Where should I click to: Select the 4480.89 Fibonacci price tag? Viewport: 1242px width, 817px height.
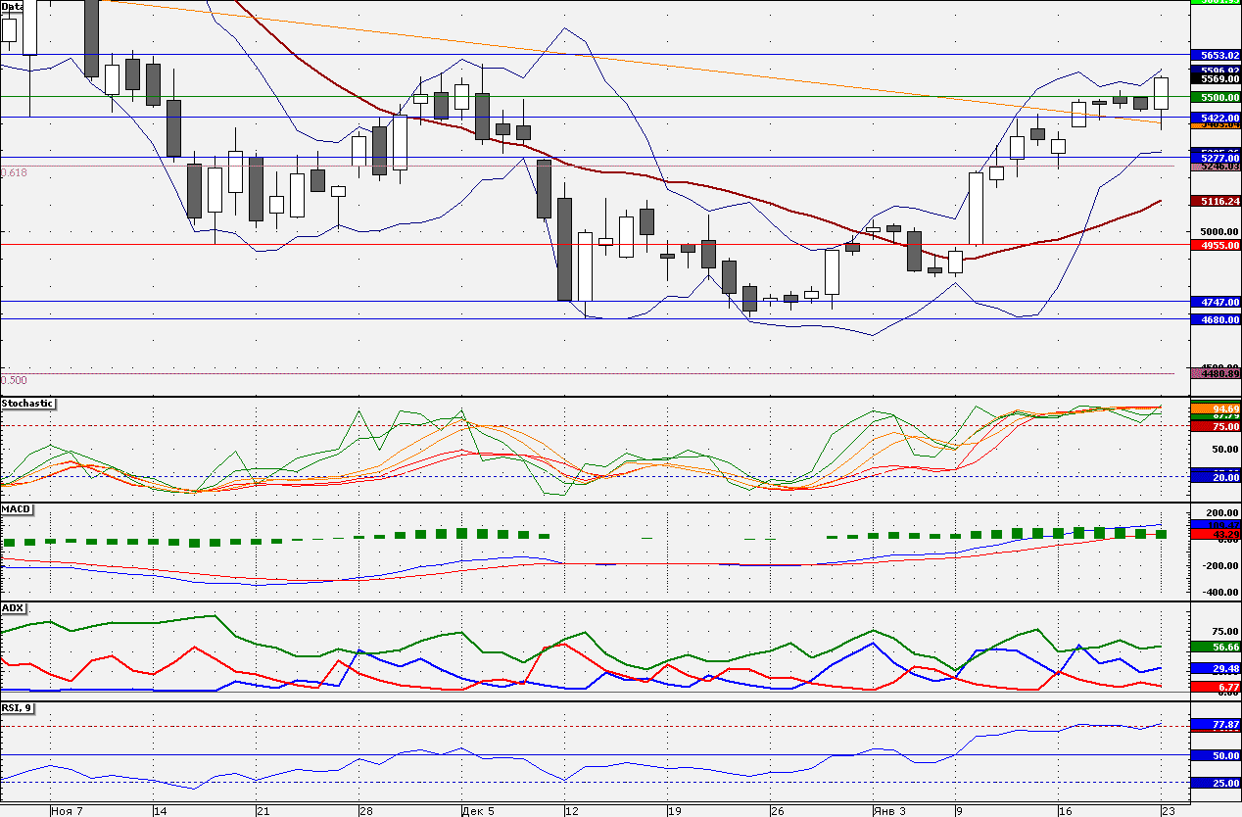[1215, 373]
